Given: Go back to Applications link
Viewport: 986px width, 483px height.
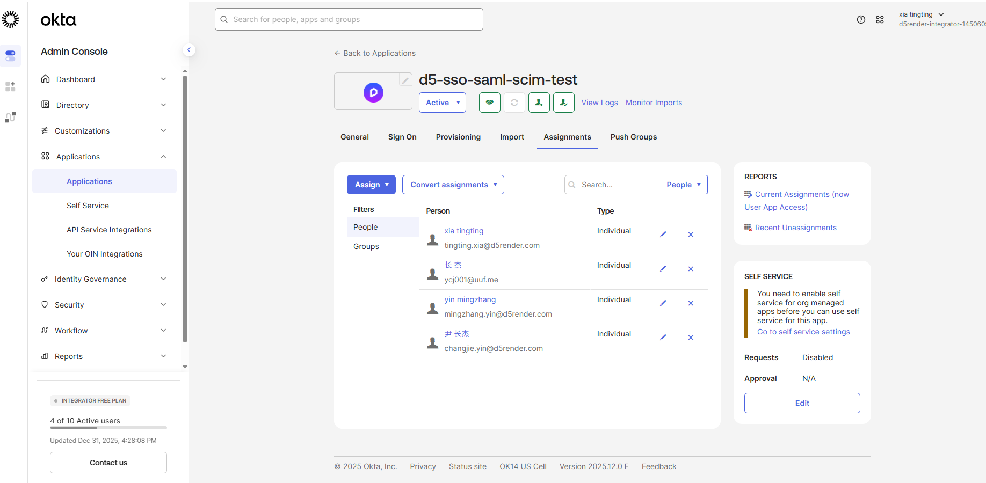Looking at the screenshot, I should click(375, 53).
